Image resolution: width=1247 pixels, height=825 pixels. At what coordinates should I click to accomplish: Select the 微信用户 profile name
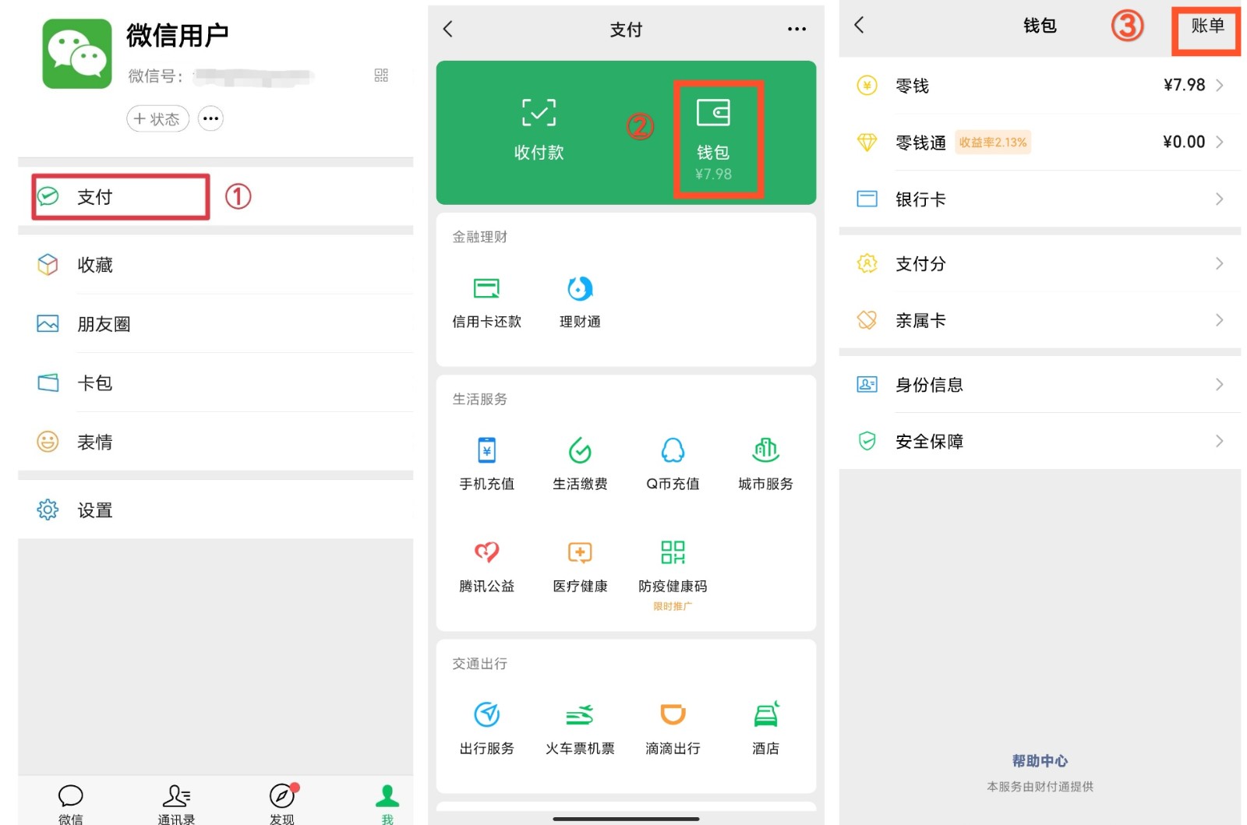tap(177, 35)
